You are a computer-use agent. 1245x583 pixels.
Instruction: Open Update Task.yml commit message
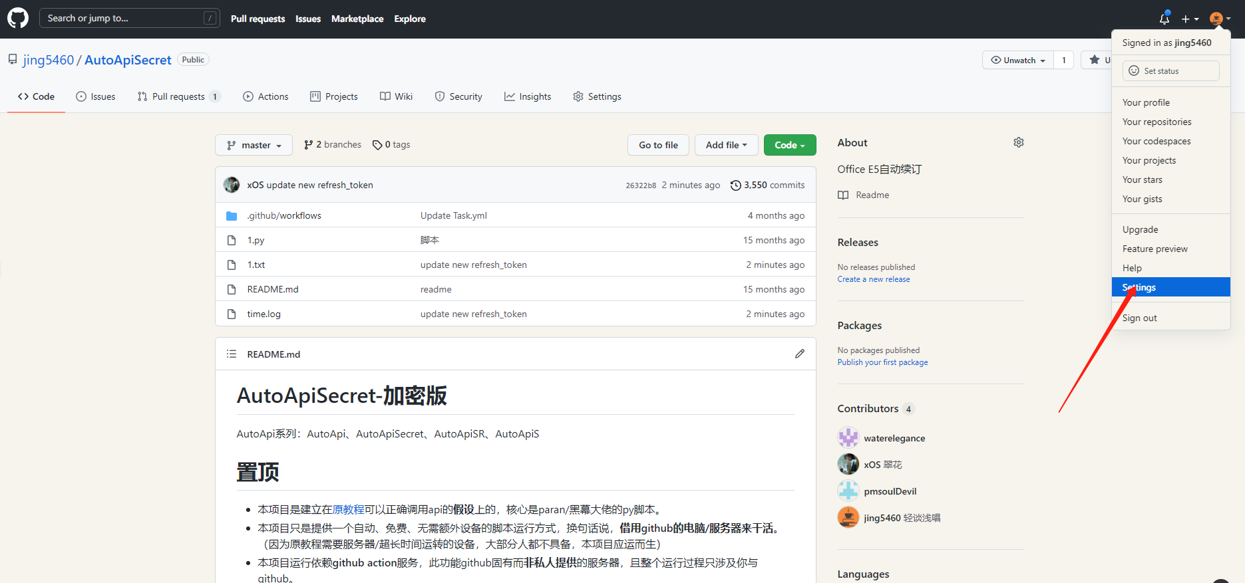[x=454, y=215]
